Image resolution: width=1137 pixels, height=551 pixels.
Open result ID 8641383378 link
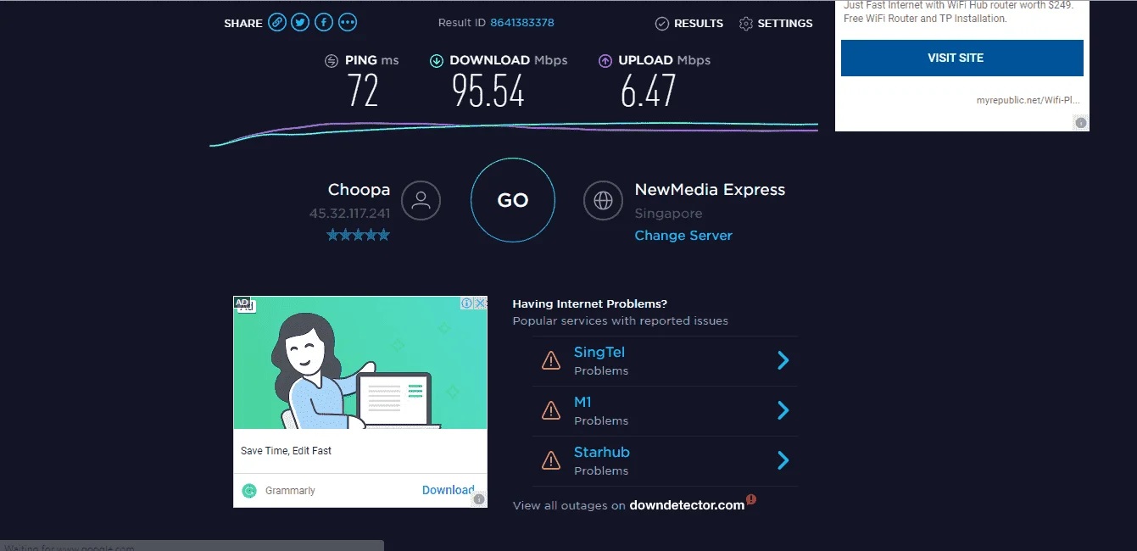[522, 23]
